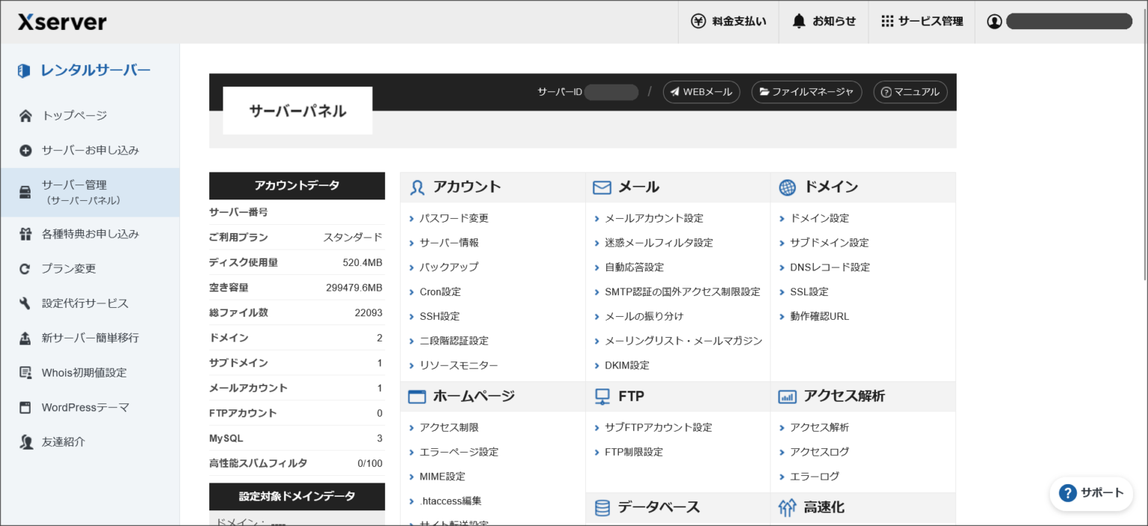Open the WEBメール button
The width and height of the screenshot is (1148, 526).
[x=701, y=92]
